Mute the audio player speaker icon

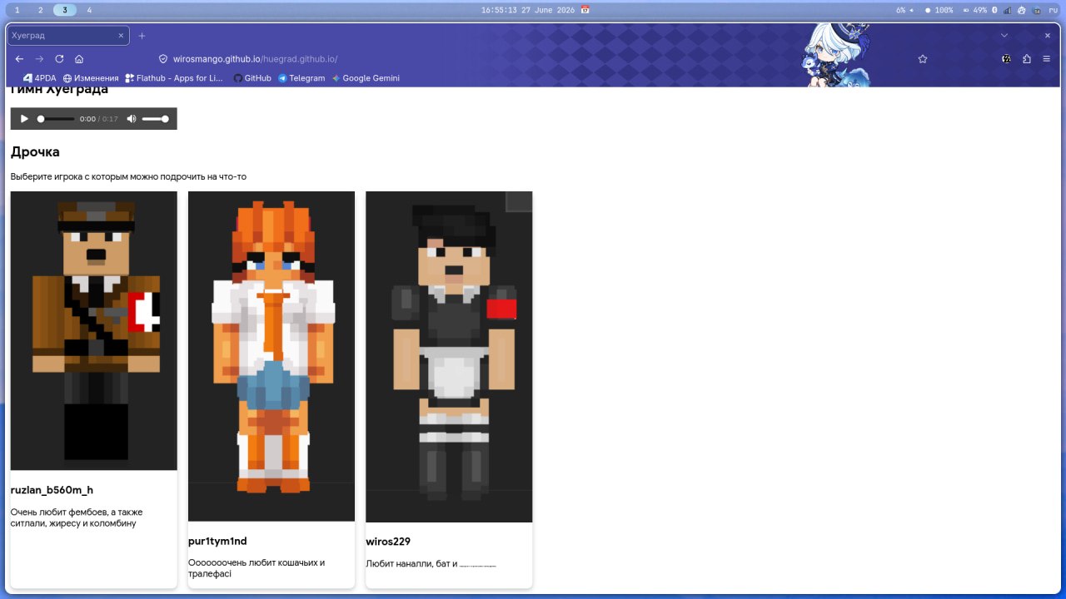tap(131, 119)
